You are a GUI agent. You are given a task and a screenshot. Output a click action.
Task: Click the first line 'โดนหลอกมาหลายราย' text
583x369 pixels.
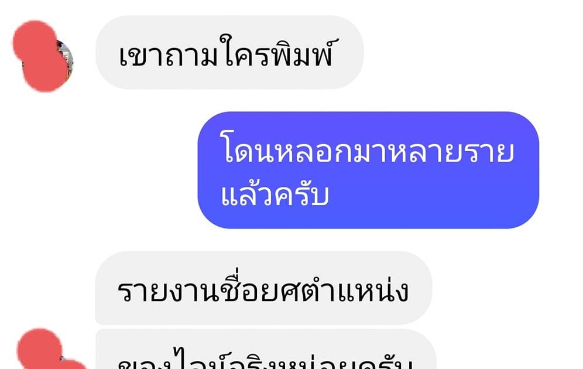368,148
